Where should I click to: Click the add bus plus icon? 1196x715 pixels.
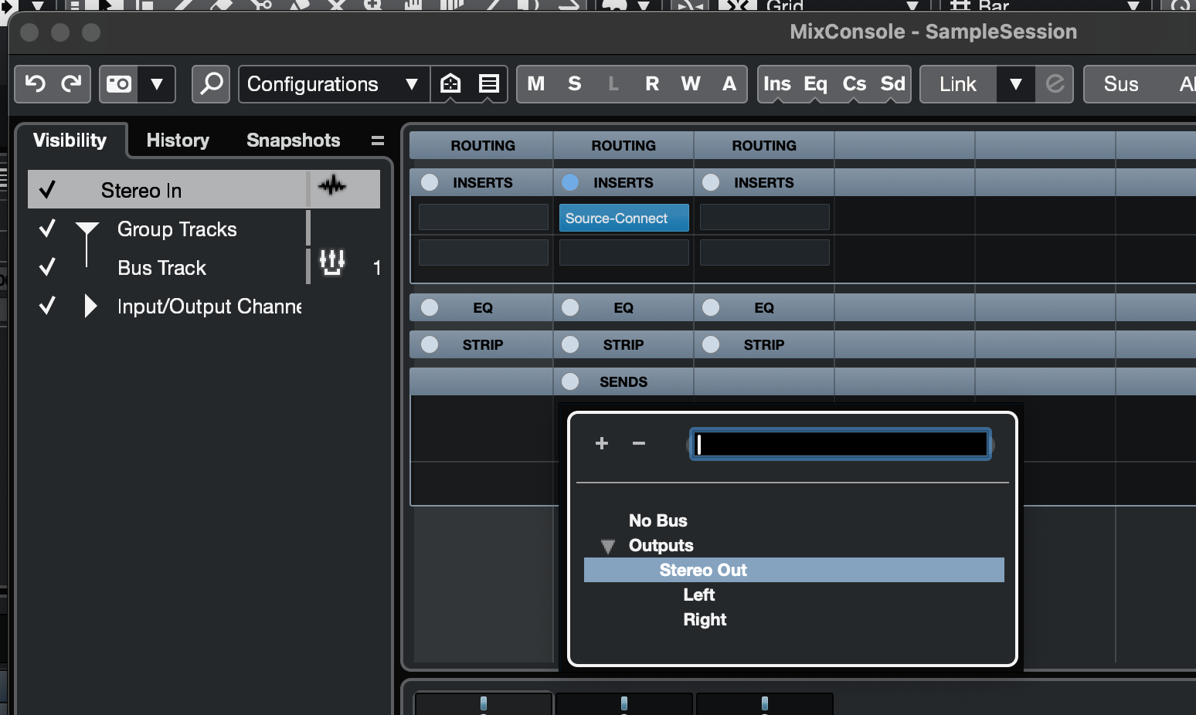tap(602, 443)
